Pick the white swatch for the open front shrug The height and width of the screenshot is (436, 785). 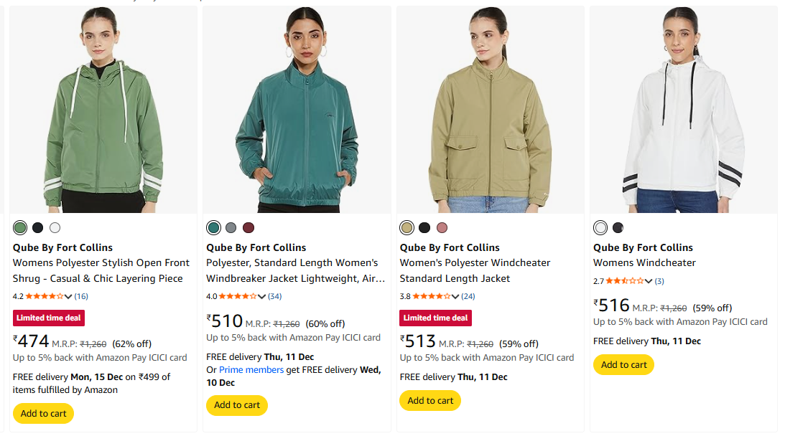point(55,228)
